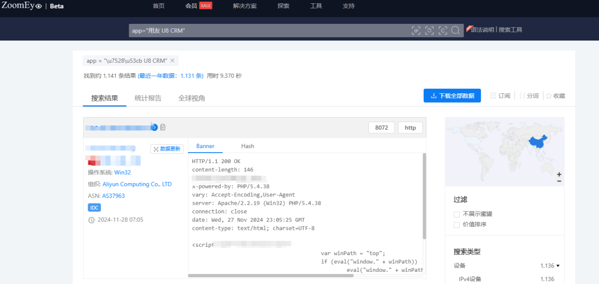Click the AS37963 ASN link
This screenshot has width=599, height=284.
[114, 196]
